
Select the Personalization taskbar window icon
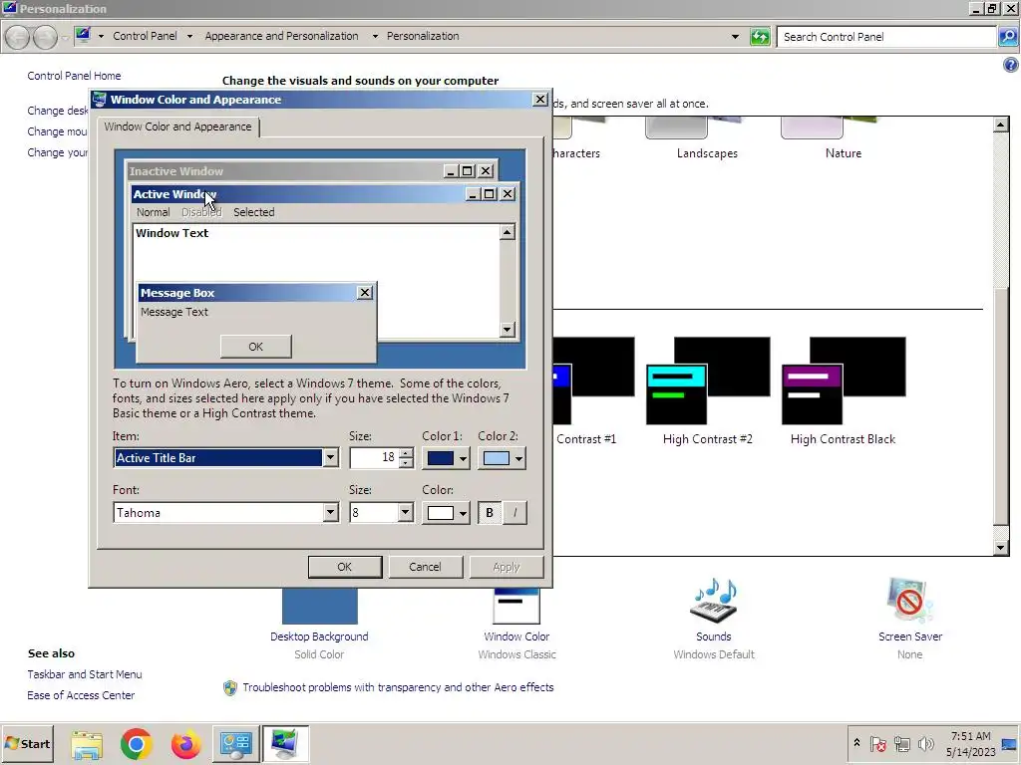pyautogui.click(x=285, y=743)
